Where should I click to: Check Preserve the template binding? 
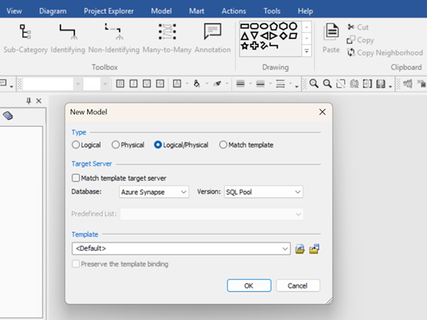(x=120, y=264)
